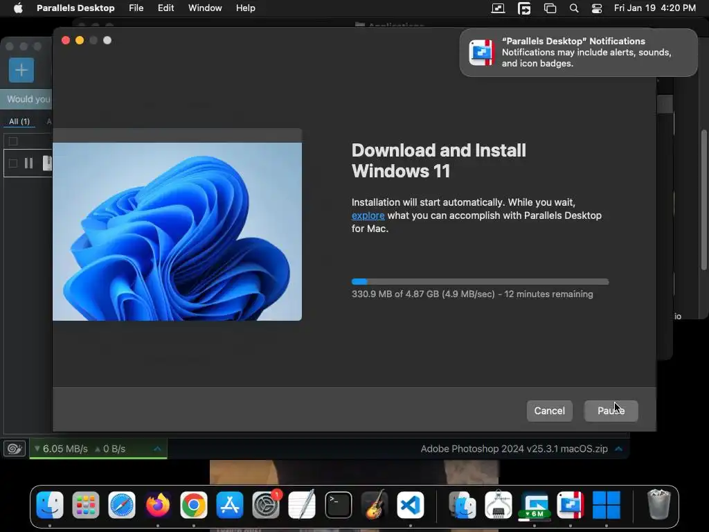The image size is (709, 532).
Task: Check the checkbox of the paused download row
Action: coord(13,163)
